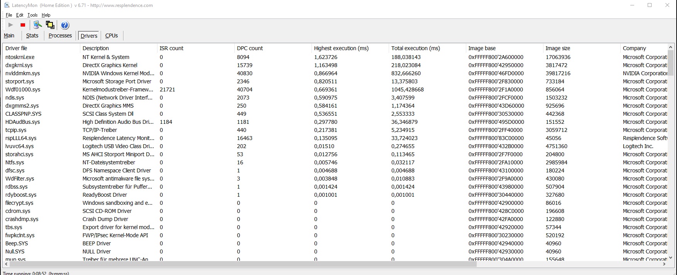
Task: Select the WdFilter.sys driver row
Action: pyautogui.click(x=335, y=179)
